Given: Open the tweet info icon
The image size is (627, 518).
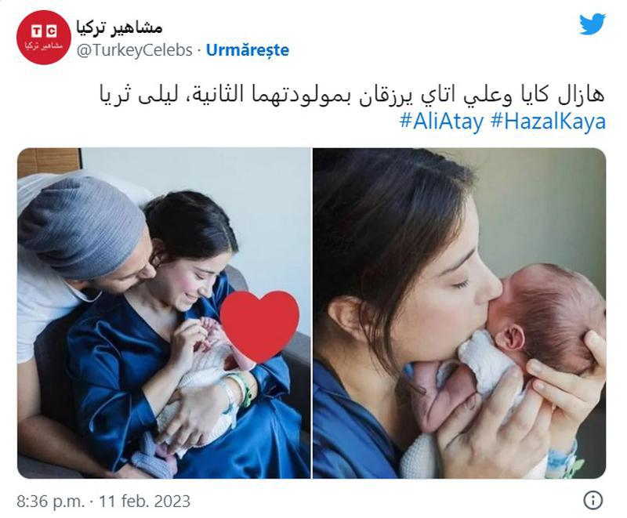Looking at the screenshot, I should pos(593,500).
